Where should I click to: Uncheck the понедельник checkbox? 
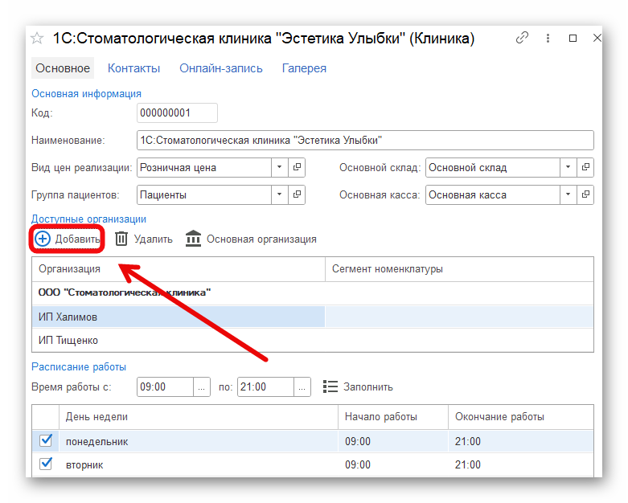pos(46,440)
